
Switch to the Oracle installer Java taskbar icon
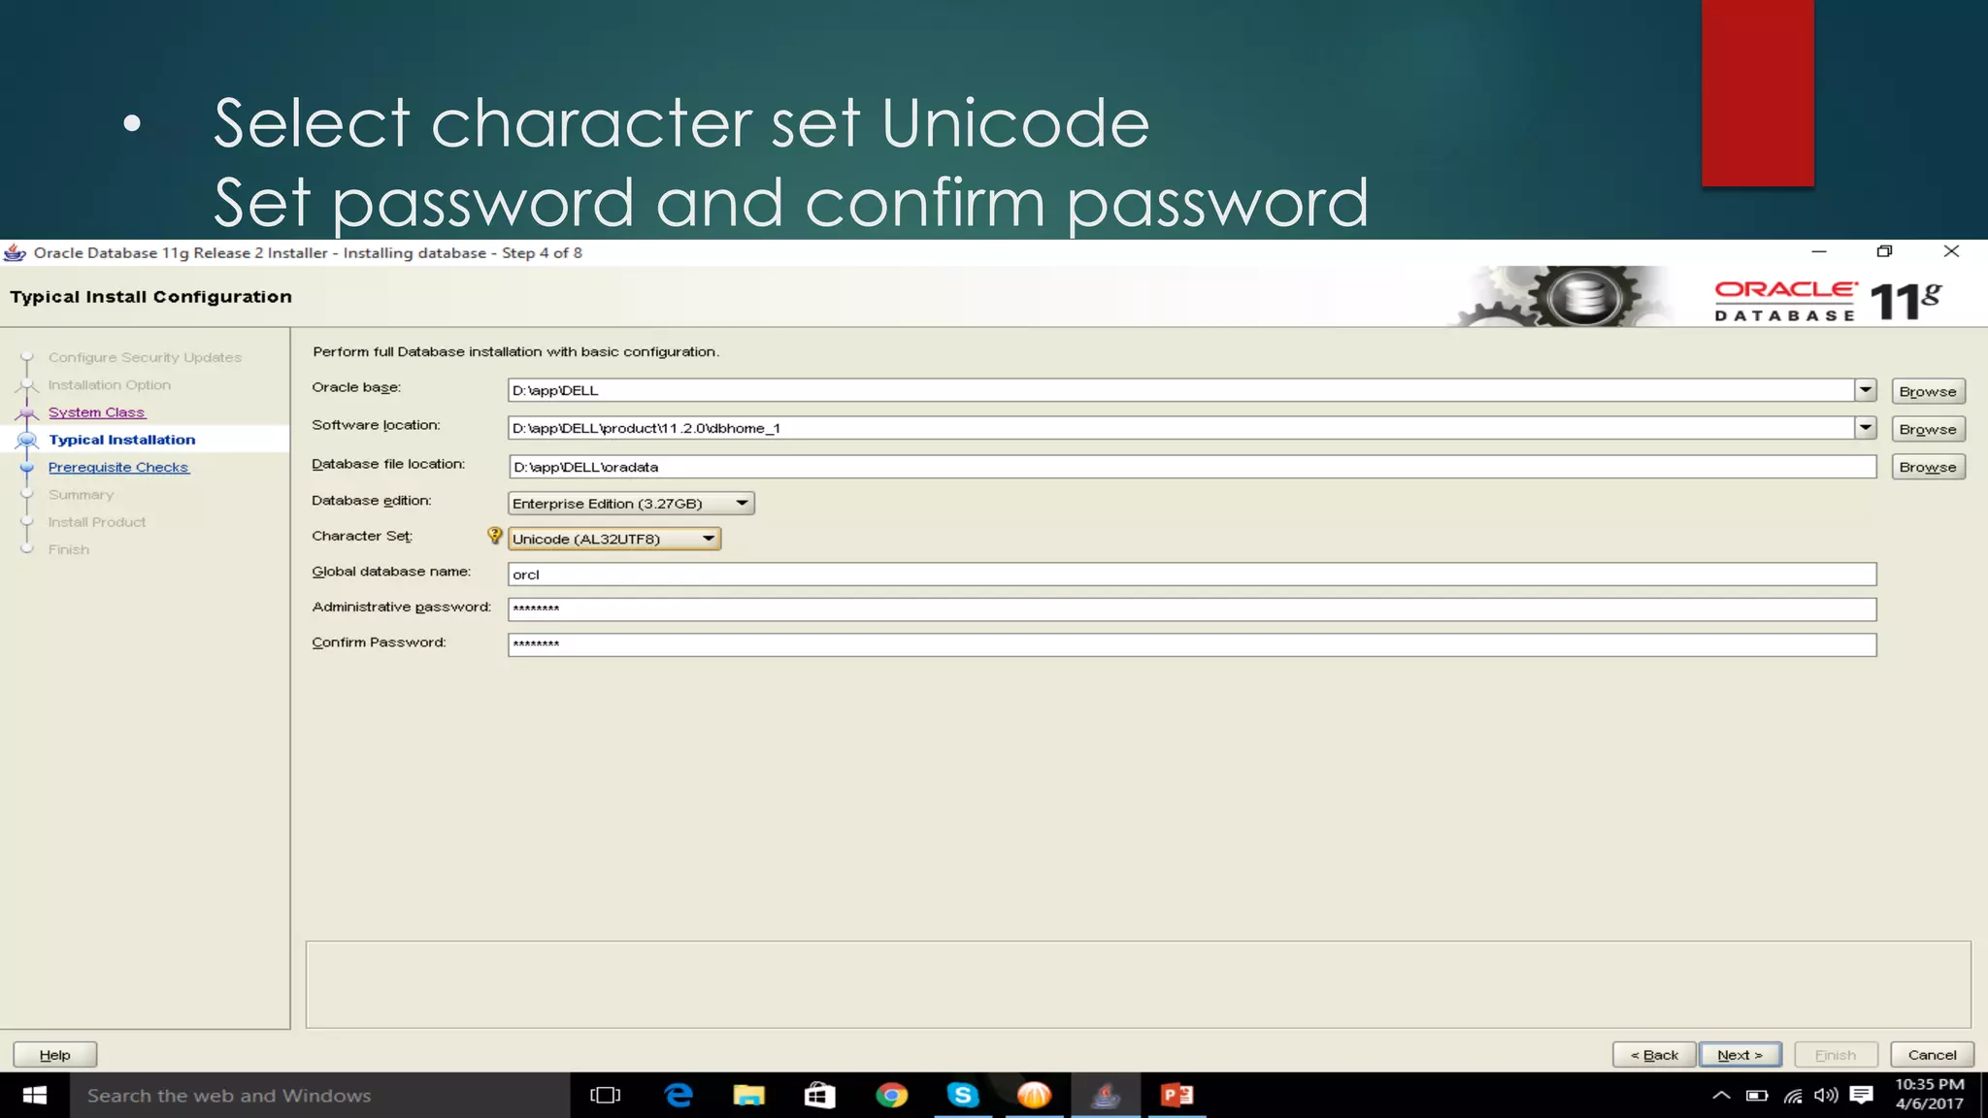click(1106, 1096)
